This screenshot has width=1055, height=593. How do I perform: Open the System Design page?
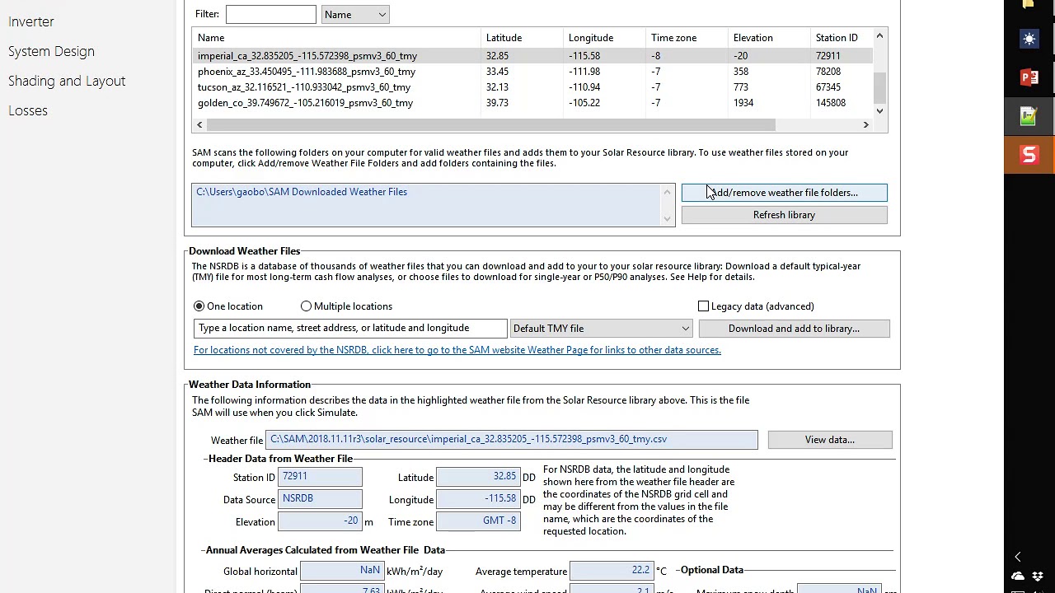pos(51,51)
